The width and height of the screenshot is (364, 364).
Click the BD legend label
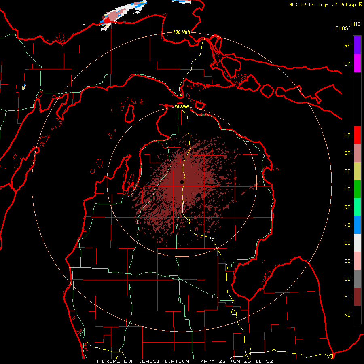pos(347,171)
